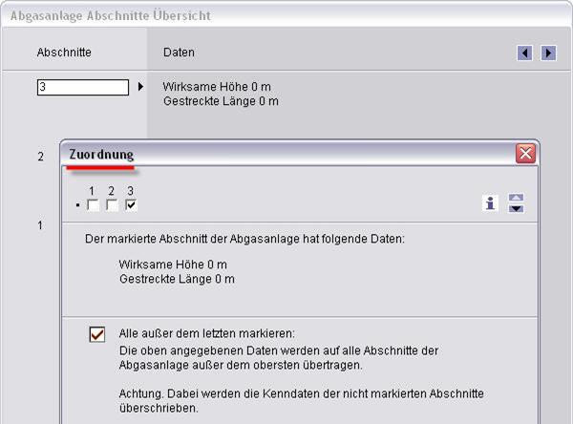The width and height of the screenshot is (573, 424).
Task: Click the down arrow in the Zuordnung stepper
Action: click(516, 209)
